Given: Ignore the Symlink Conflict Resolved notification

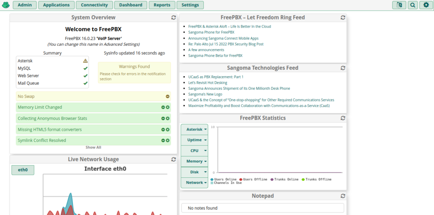Looking at the screenshot, I should click(x=163, y=141).
